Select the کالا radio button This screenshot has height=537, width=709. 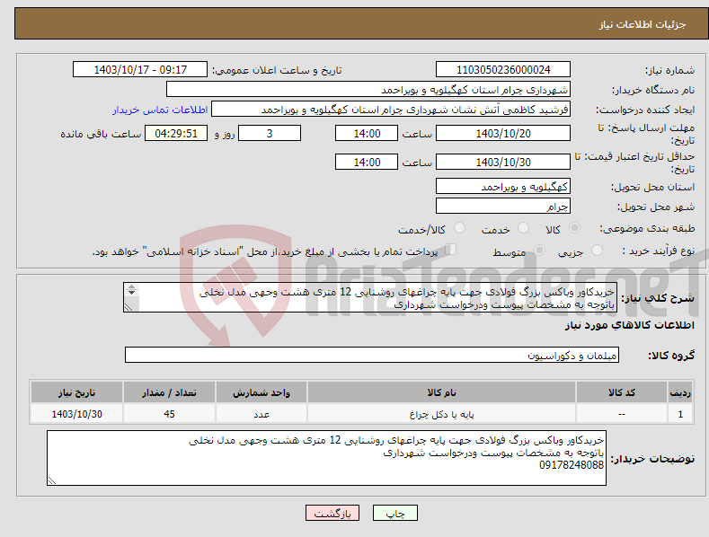[575, 228]
